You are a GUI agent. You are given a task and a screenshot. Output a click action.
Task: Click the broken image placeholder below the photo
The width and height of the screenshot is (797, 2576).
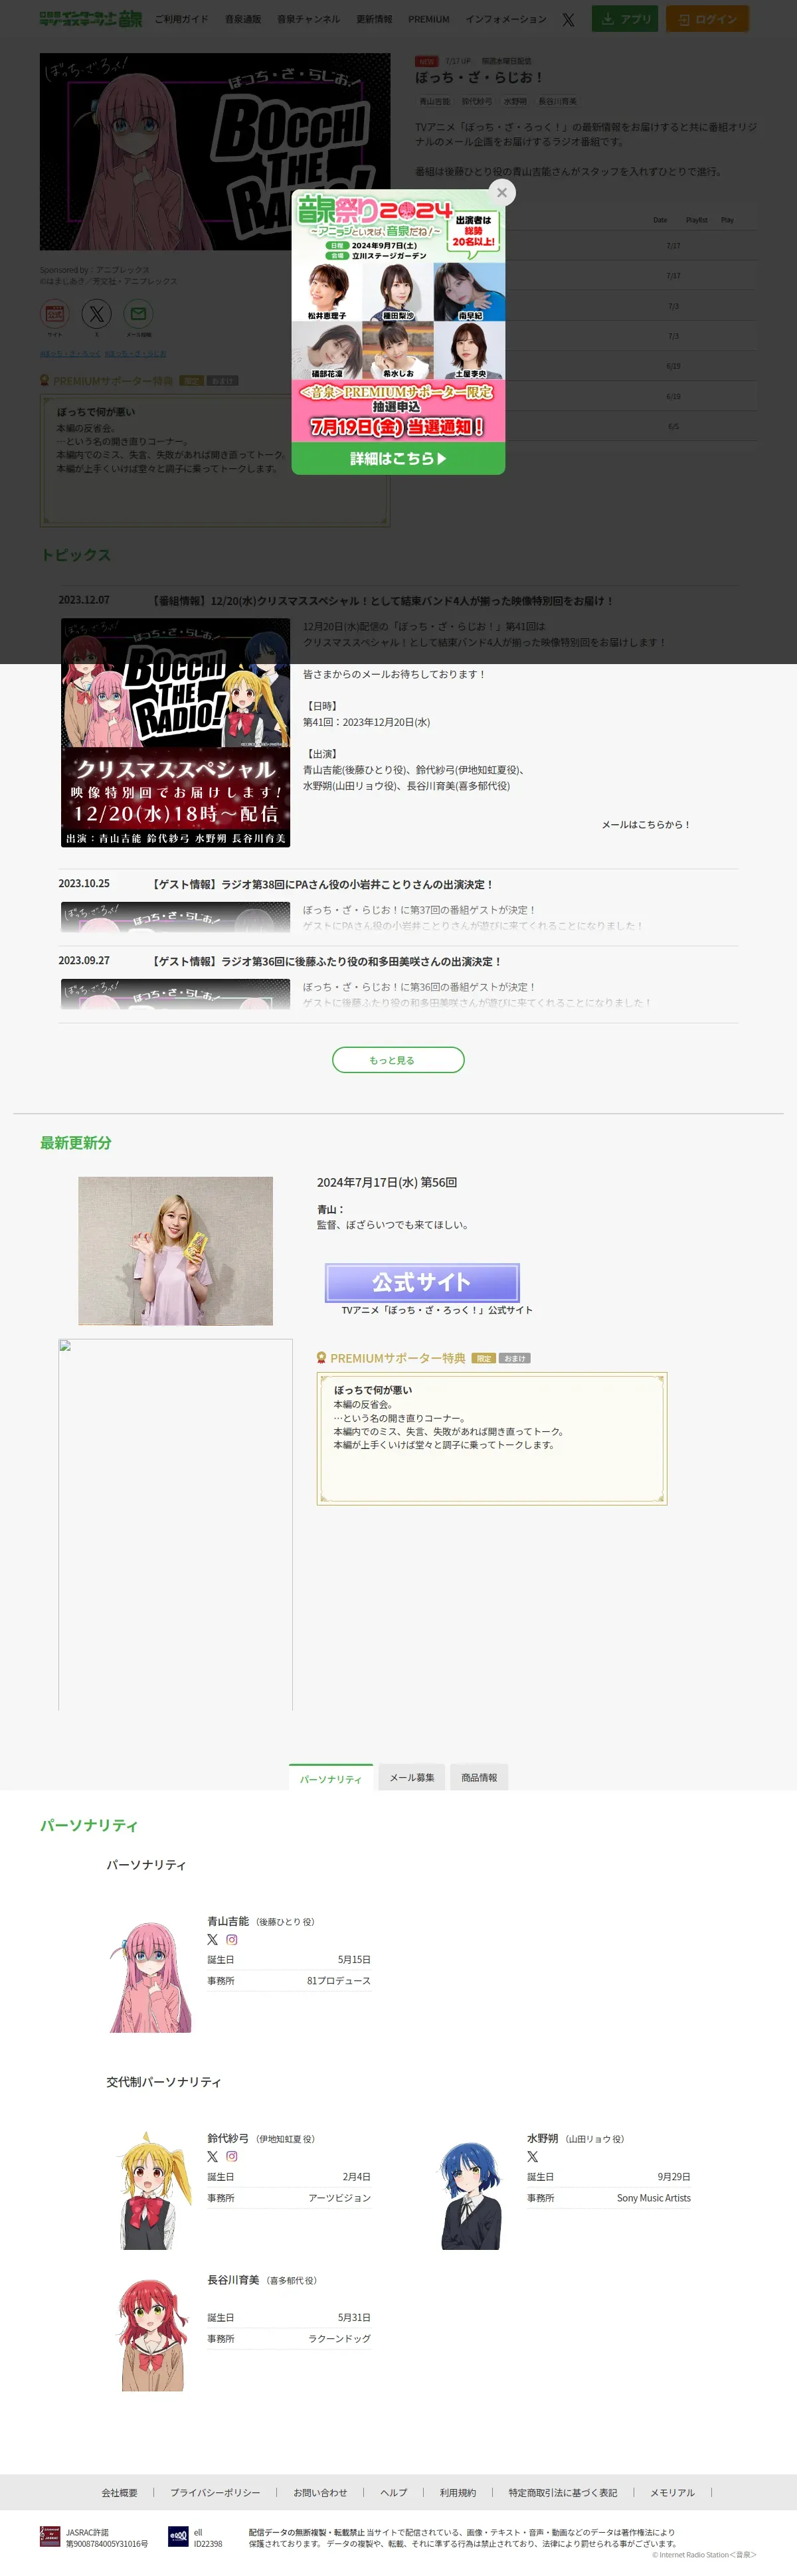click(x=175, y=1524)
